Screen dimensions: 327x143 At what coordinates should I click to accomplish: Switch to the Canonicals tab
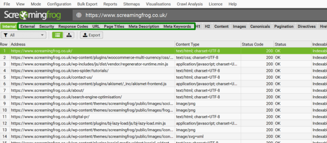(260, 26)
